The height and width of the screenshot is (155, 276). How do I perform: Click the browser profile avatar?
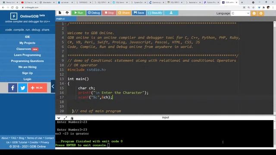coord(268,8)
